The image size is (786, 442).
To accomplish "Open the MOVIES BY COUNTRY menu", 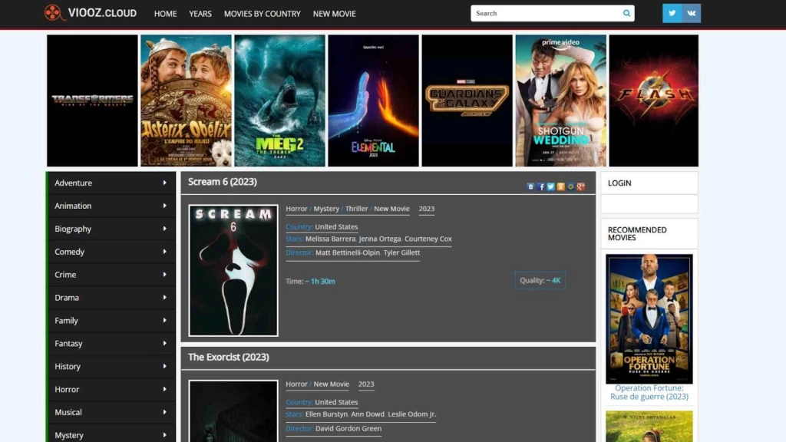I will [262, 14].
